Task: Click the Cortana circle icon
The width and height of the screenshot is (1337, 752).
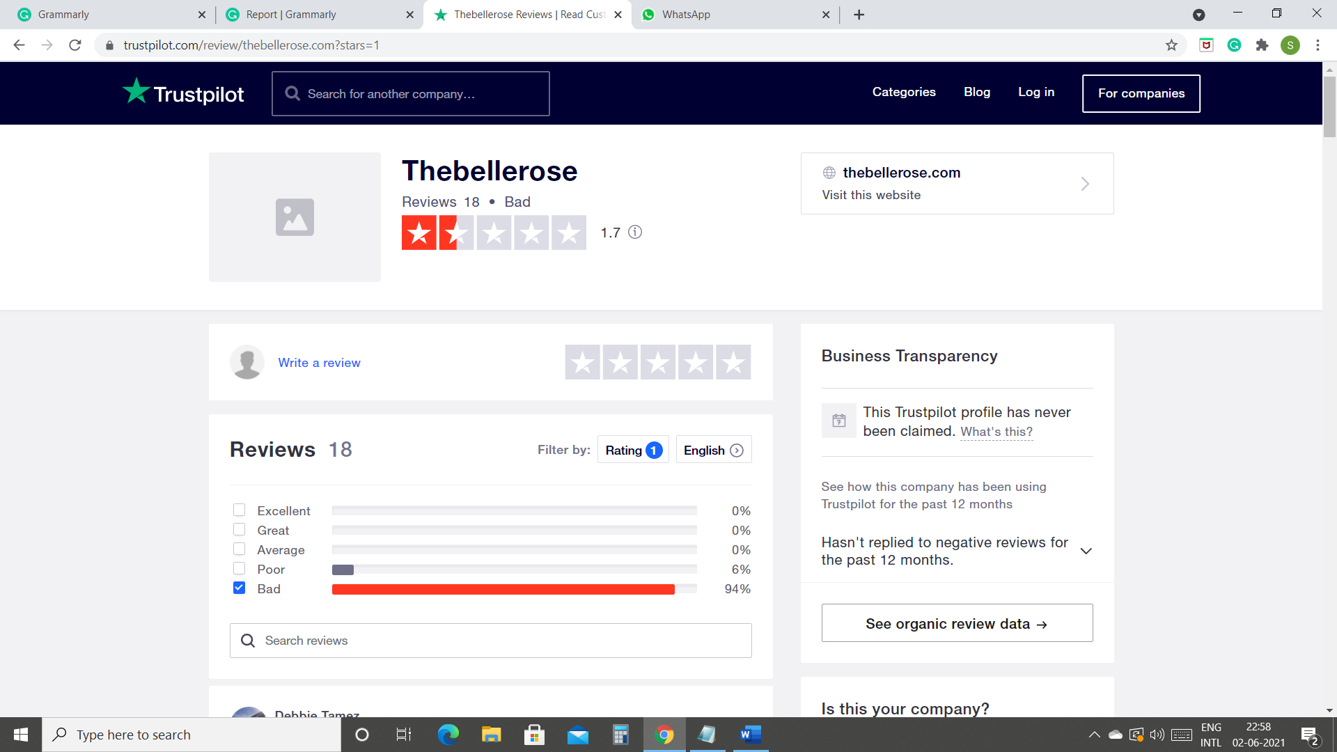Action: (x=361, y=735)
